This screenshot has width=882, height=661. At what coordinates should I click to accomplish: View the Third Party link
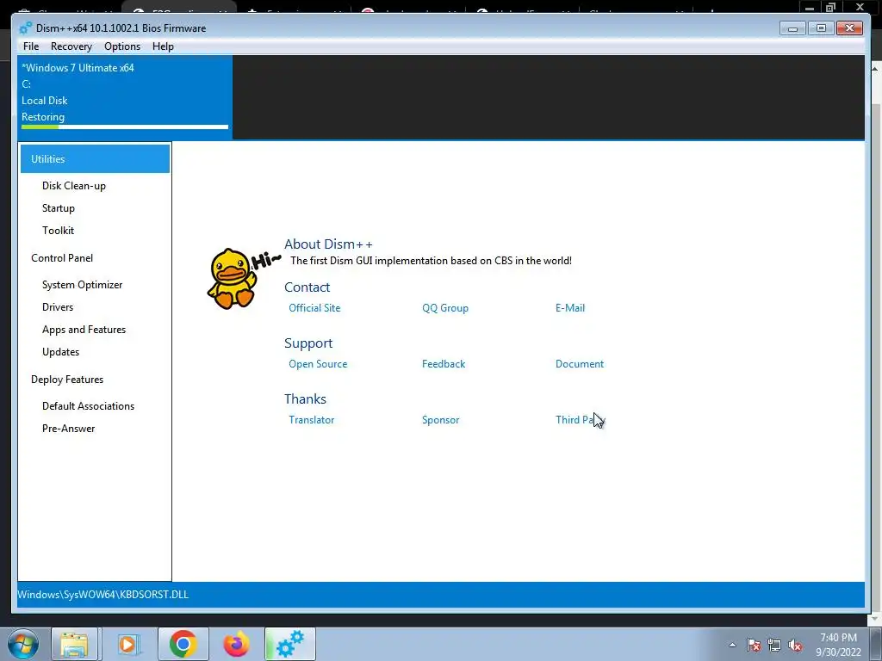pyautogui.click(x=580, y=420)
